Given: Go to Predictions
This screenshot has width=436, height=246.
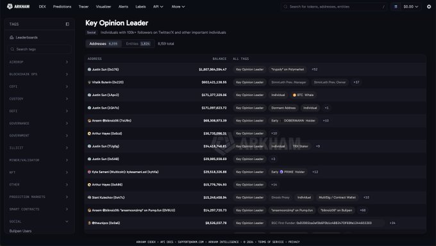Looking at the screenshot, I should coord(62,6).
